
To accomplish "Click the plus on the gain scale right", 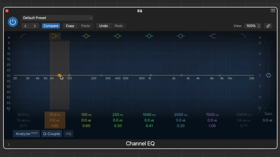I will click(x=260, y=37).
